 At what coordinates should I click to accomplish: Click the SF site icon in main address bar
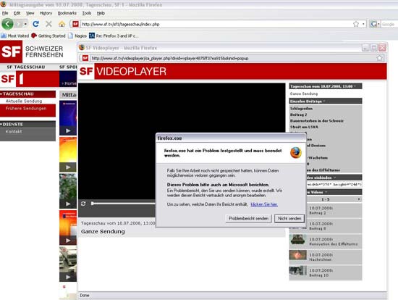pyautogui.click(x=75, y=24)
